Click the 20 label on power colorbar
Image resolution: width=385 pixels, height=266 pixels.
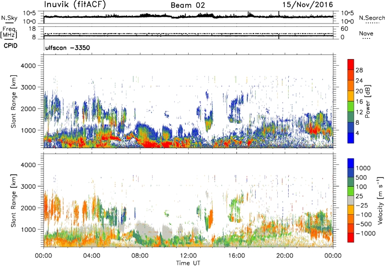click(359, 91)
